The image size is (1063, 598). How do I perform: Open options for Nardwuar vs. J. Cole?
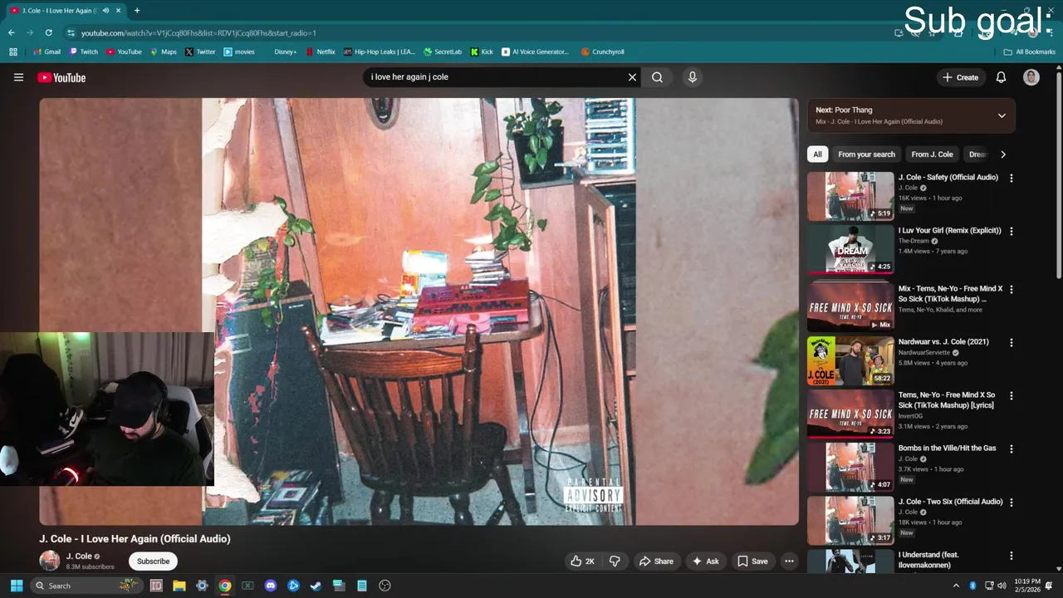(1011, 342)
